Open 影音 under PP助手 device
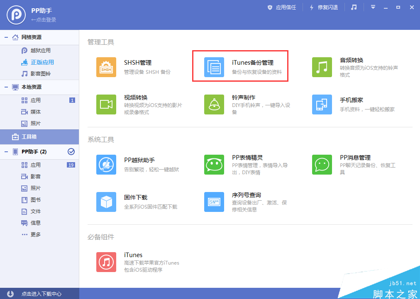420x299 pixels. point(40,176)
